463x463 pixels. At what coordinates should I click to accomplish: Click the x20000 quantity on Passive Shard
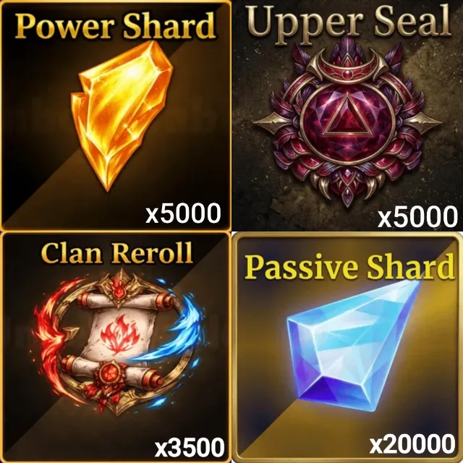tap(412, 444)
